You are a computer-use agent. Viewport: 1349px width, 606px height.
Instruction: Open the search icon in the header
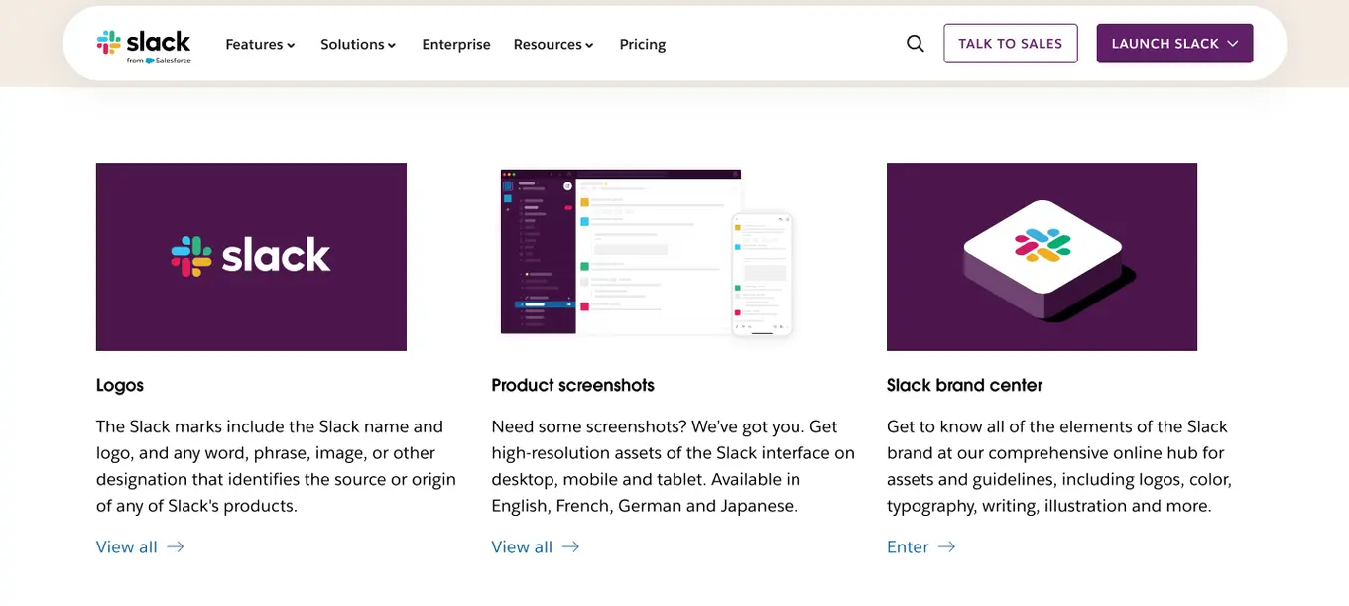point(914,43)
